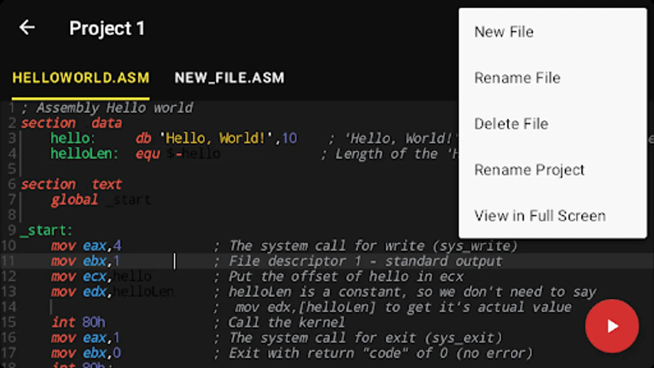This screenshot has width=654, height=368.
Task: Click the 'int 80h' line 15
Action: coord(78,322)
